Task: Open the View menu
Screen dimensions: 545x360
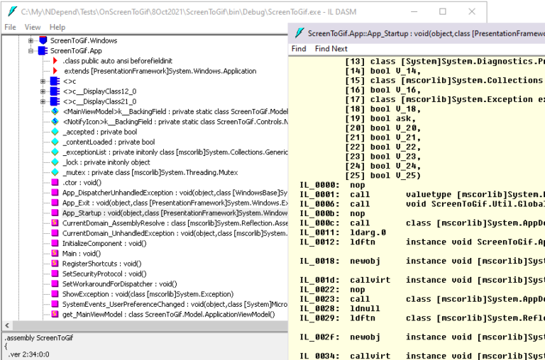Action: pyautogui.click(x=33, y=27)
